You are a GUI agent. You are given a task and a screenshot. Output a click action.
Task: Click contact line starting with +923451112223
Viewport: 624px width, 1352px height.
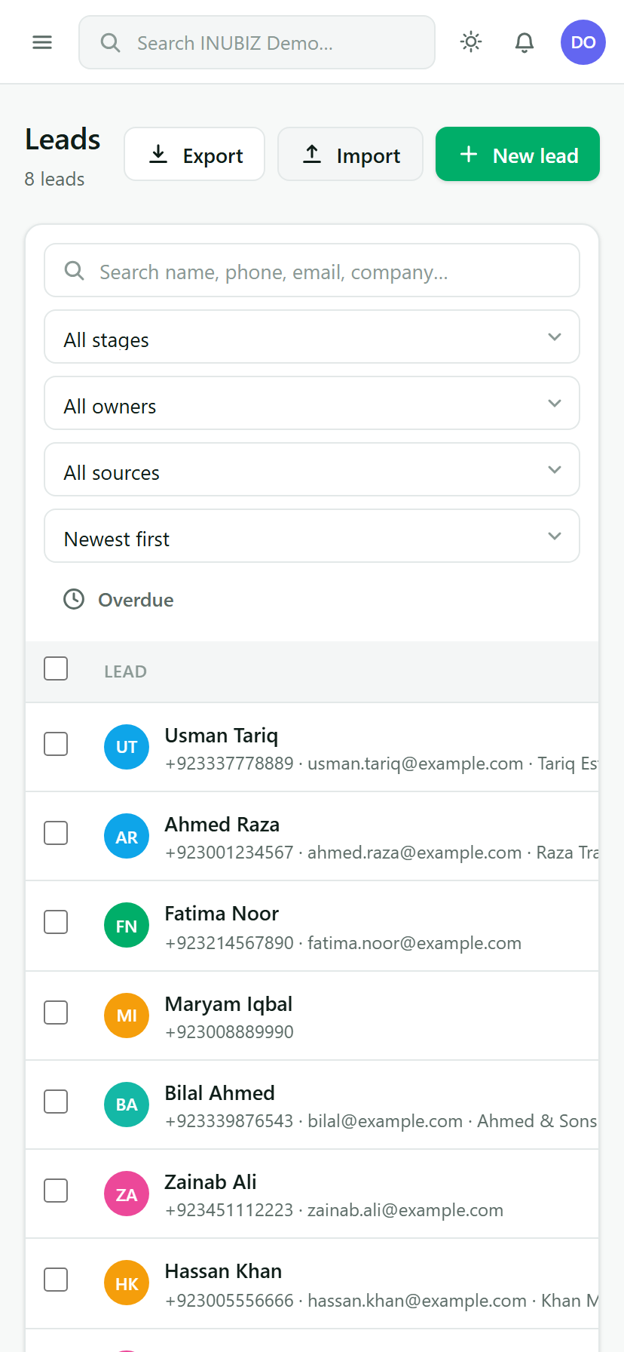click(334, 1210)
